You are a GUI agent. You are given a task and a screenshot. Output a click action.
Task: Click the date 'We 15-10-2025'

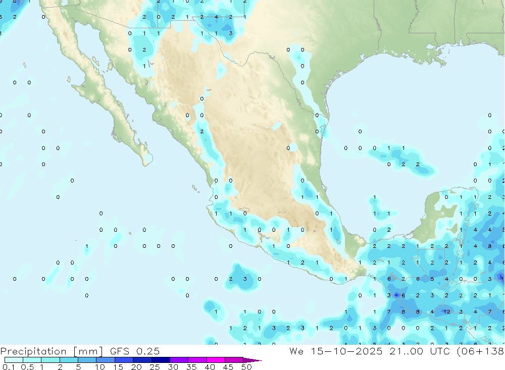(336, 351)
